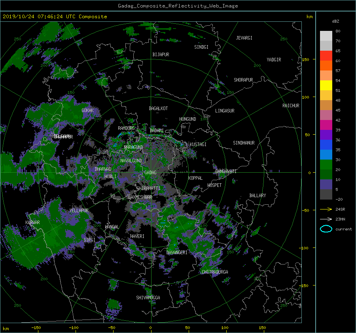Click the KARWAR city label
The image size is (356, 333).
click(x=33, y=223)
